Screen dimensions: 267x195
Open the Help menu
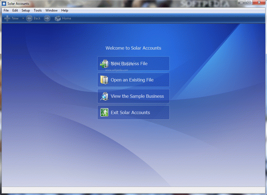[x=65, y=10]
